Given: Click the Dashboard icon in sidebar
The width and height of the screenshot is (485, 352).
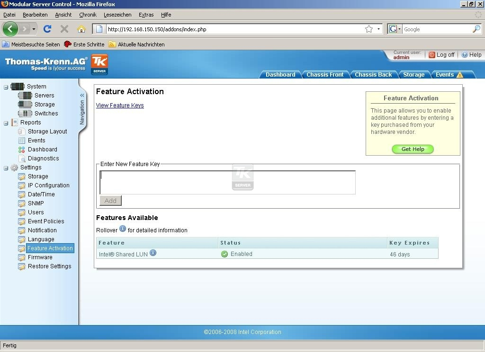Looking at the screenshot, I should pyautogui.click(x=22, y=150).
